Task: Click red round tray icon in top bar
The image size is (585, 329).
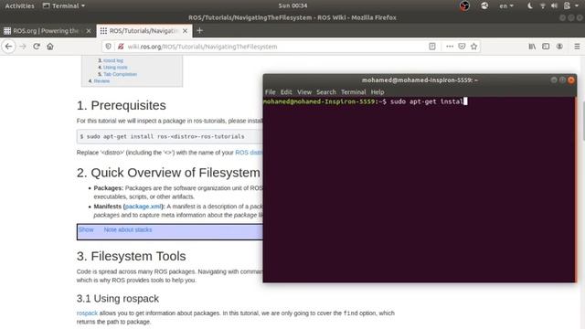Action: tap(464, 6)
